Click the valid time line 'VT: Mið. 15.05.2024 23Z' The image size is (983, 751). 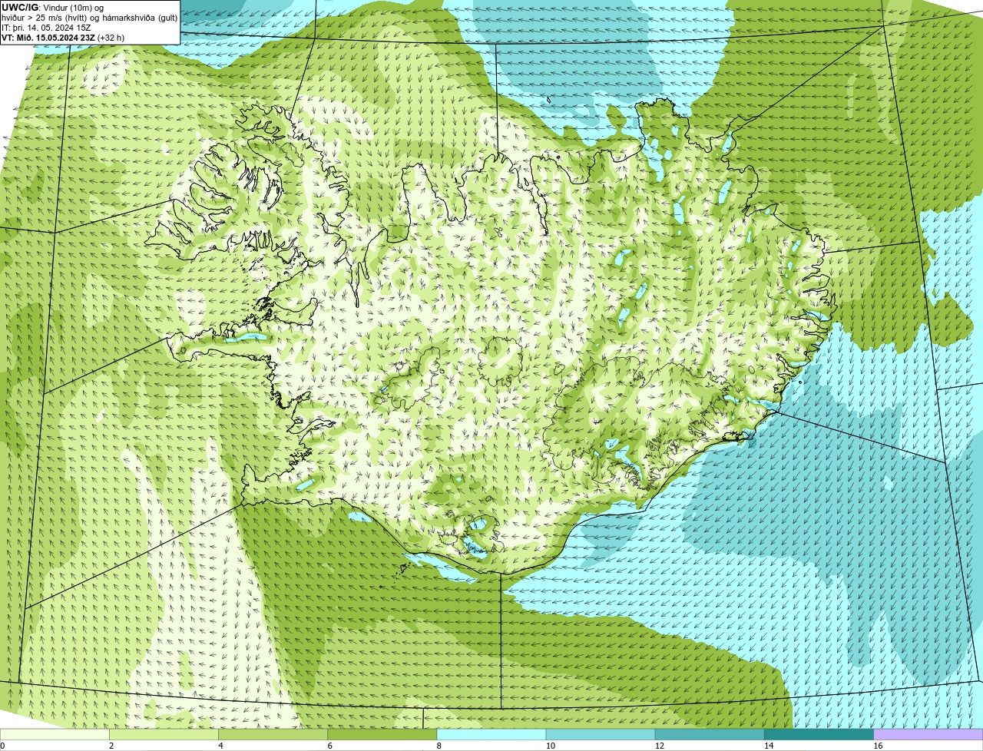49,37
